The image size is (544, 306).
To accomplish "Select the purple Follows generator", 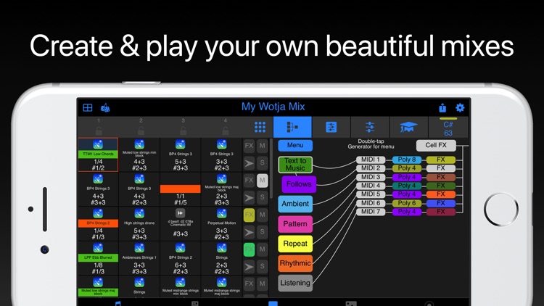I will pyautogui.click(x=299, y=184).
